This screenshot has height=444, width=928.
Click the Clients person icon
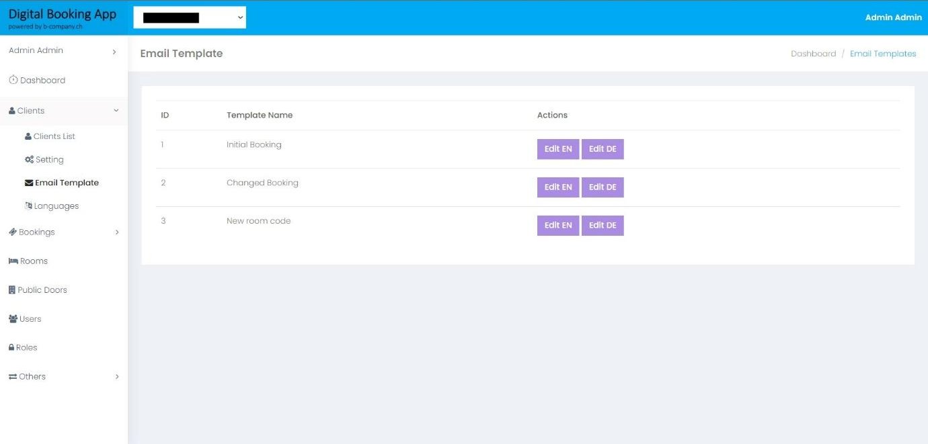[12, 111]
